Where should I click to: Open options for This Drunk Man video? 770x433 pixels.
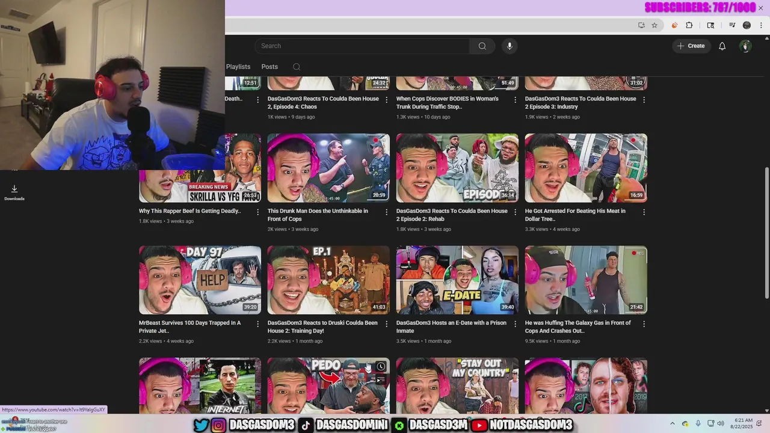[x=386, y=212]
